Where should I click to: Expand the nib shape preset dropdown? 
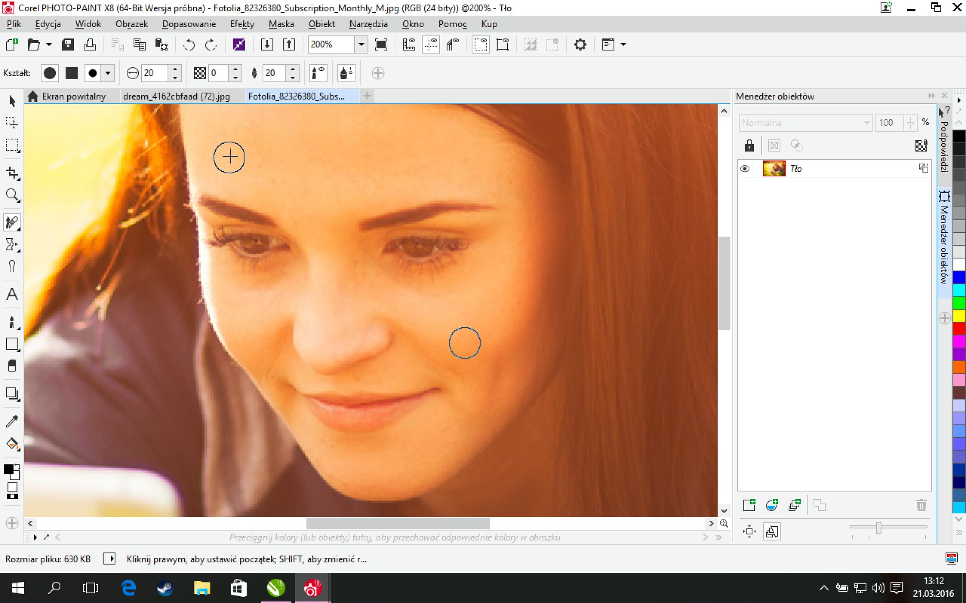[108, 73]
